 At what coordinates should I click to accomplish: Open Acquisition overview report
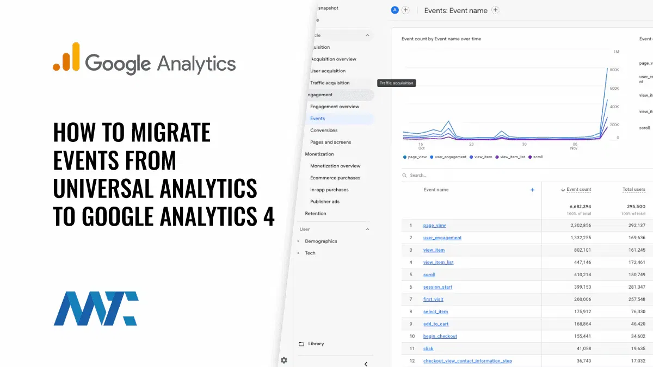pos(334,59)
